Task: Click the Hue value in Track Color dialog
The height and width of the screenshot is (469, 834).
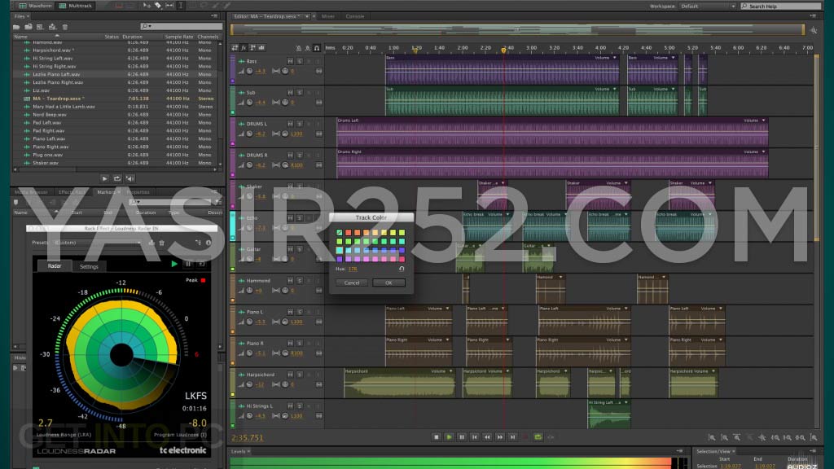Action: click(x=353, y=269)
